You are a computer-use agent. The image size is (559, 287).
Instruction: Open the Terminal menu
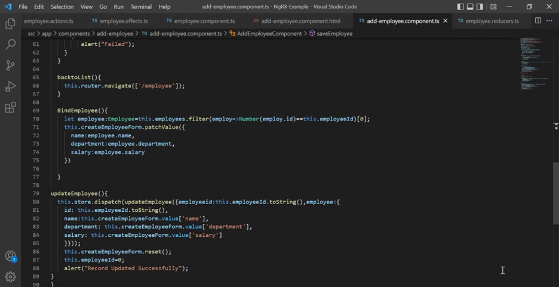coord(141,7)
